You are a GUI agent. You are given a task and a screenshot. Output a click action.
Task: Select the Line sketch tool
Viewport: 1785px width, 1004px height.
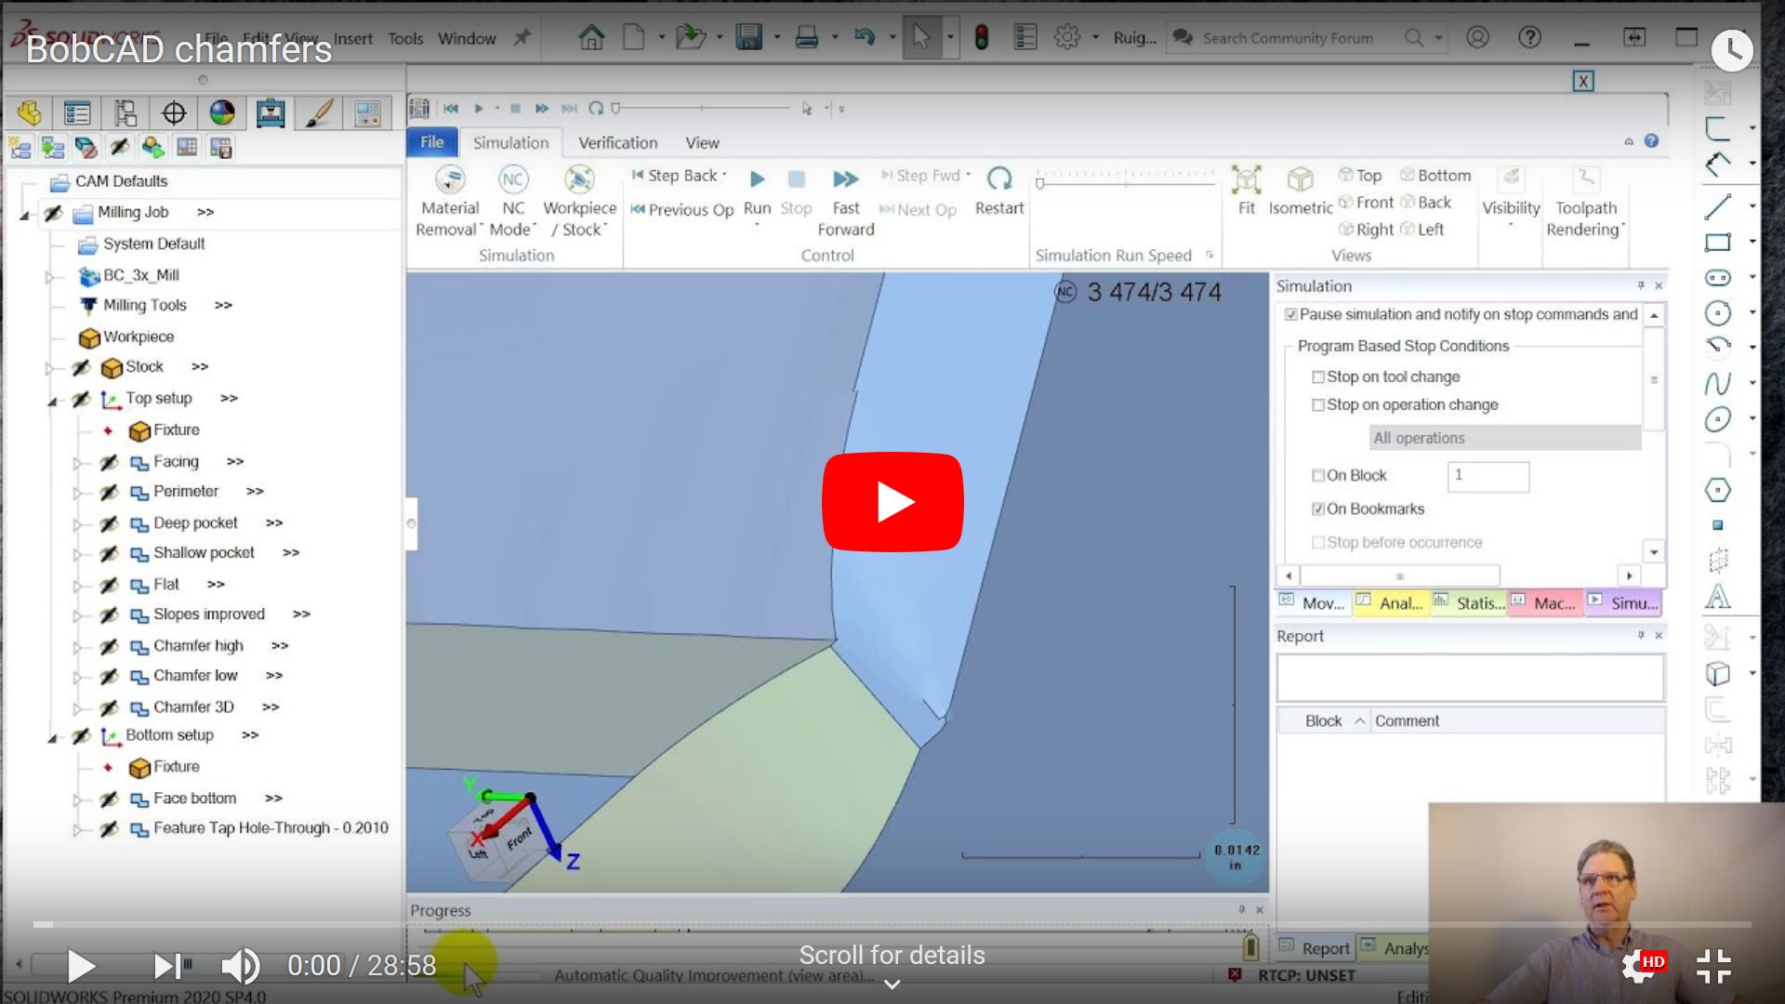point(1717,206)
